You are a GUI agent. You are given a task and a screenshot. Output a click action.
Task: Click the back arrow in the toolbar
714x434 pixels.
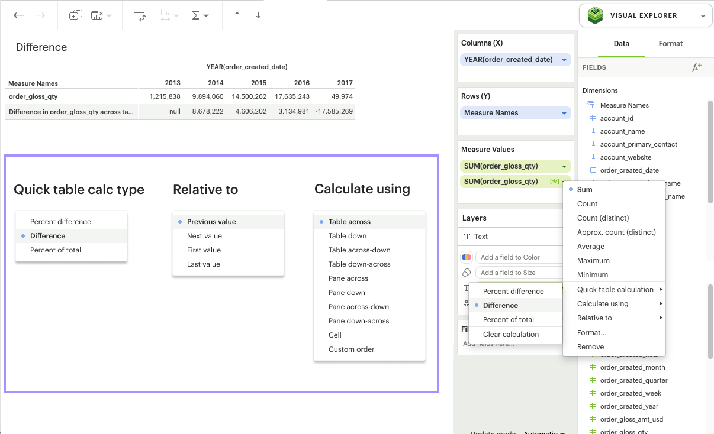pyautogui.click(x=19, y=15)
